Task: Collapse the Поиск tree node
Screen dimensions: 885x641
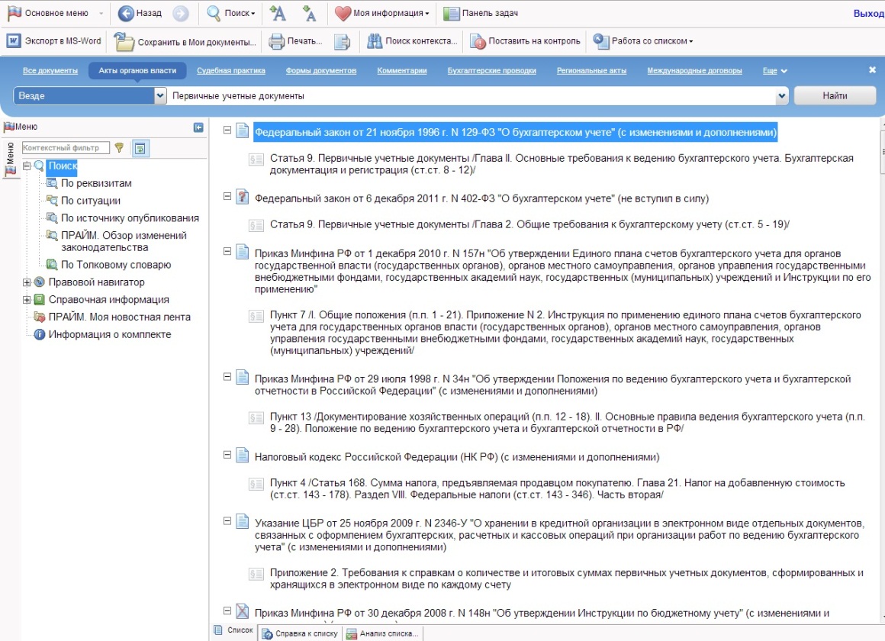Action: pyautogui.click(x=27, y=166)
